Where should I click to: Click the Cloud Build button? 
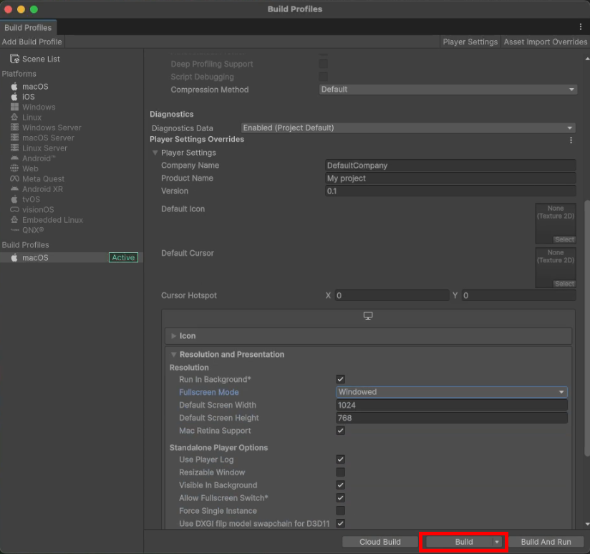point(379,542)
